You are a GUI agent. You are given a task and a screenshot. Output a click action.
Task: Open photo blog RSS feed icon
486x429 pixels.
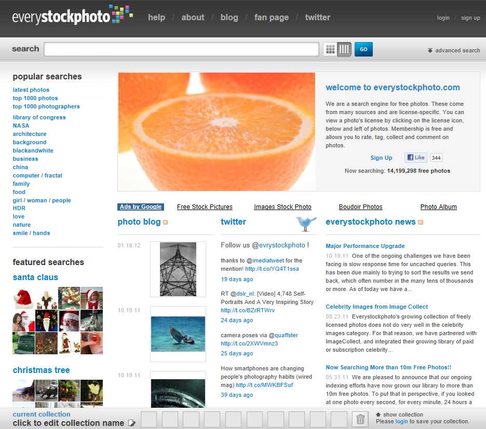pyautogui.click(x=166, y=223)
